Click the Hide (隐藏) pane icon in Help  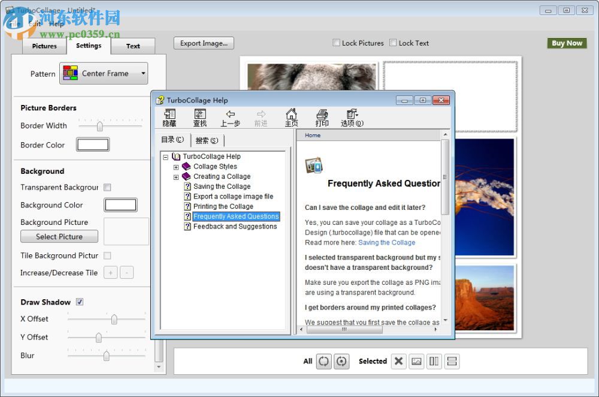point(170,118)
